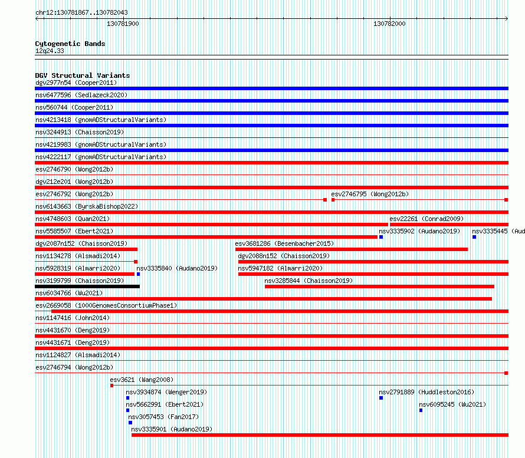Click the dgv212e201 (Wong2012b) label
This screenshot has width=525, height=458.
click(74, 182)
